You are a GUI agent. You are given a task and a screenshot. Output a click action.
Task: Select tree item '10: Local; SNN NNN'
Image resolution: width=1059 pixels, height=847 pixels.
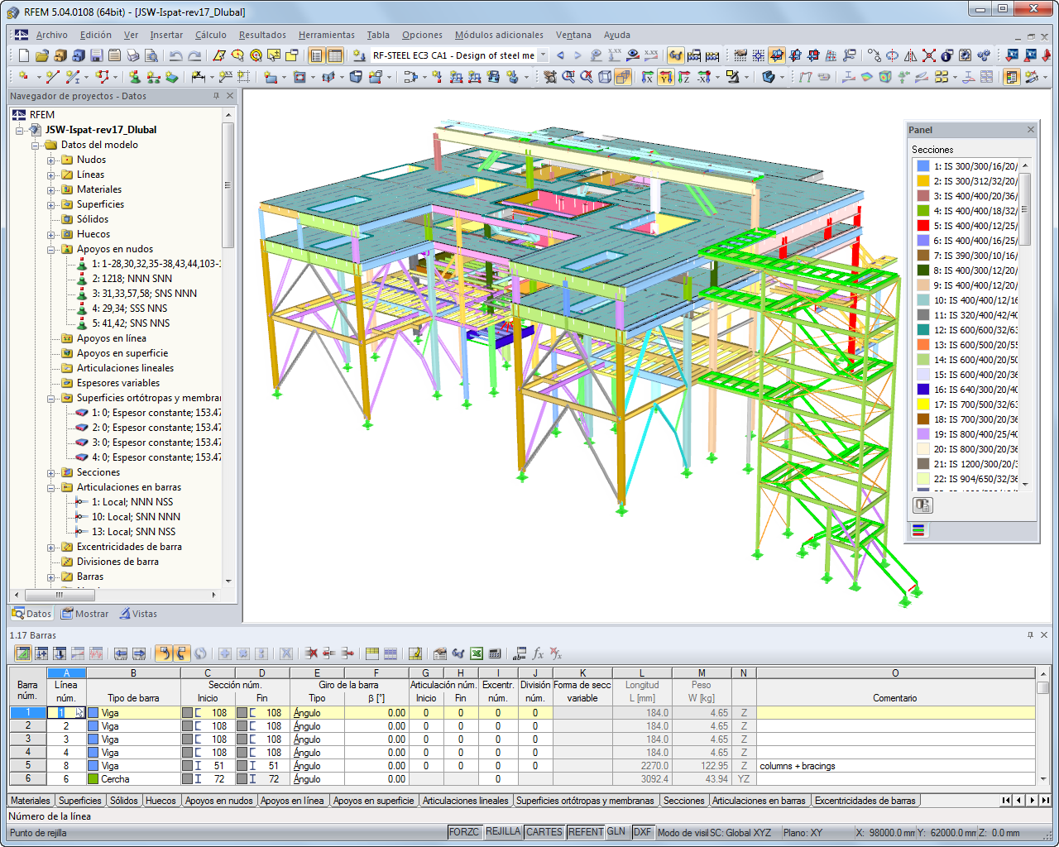(136, 517)
